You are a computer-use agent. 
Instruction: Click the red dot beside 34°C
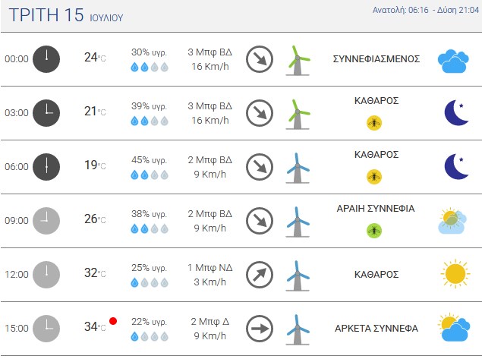pos(113,321)
